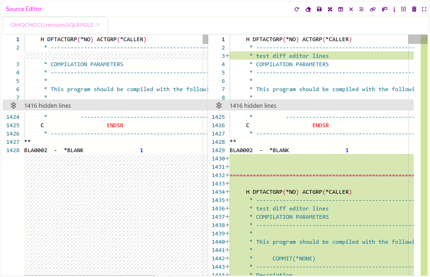Select the OMQCHGCU.revision.SQLRPGLE tab

coord(52,25)
